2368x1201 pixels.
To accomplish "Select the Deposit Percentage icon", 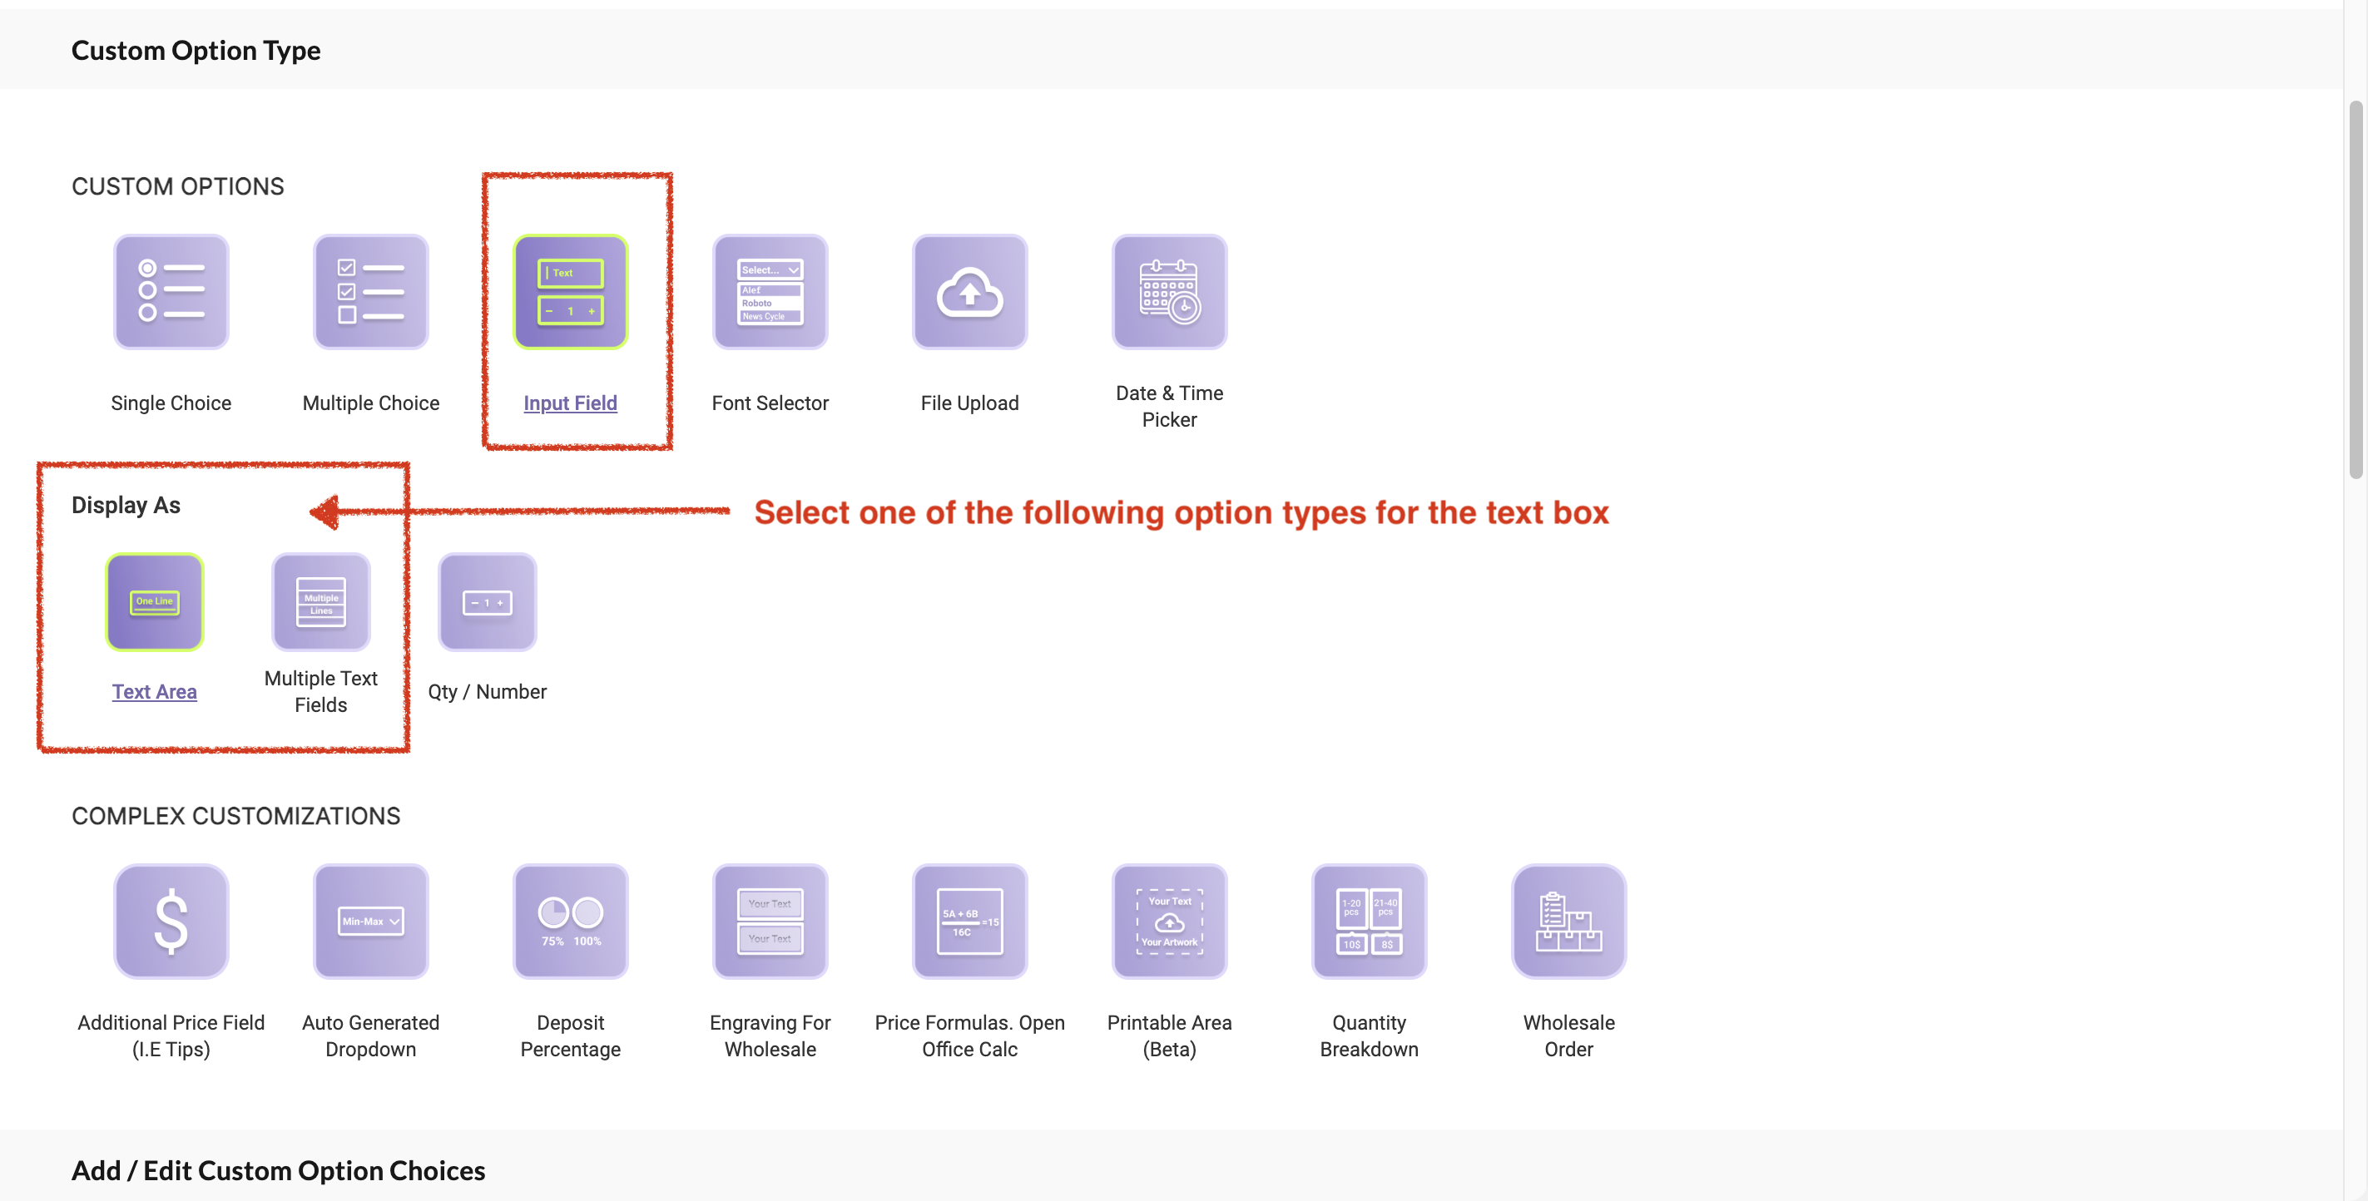I will (570, 921).
